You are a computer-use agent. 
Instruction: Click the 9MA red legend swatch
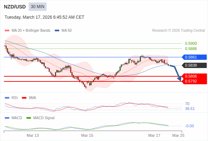tap(24, 98)
